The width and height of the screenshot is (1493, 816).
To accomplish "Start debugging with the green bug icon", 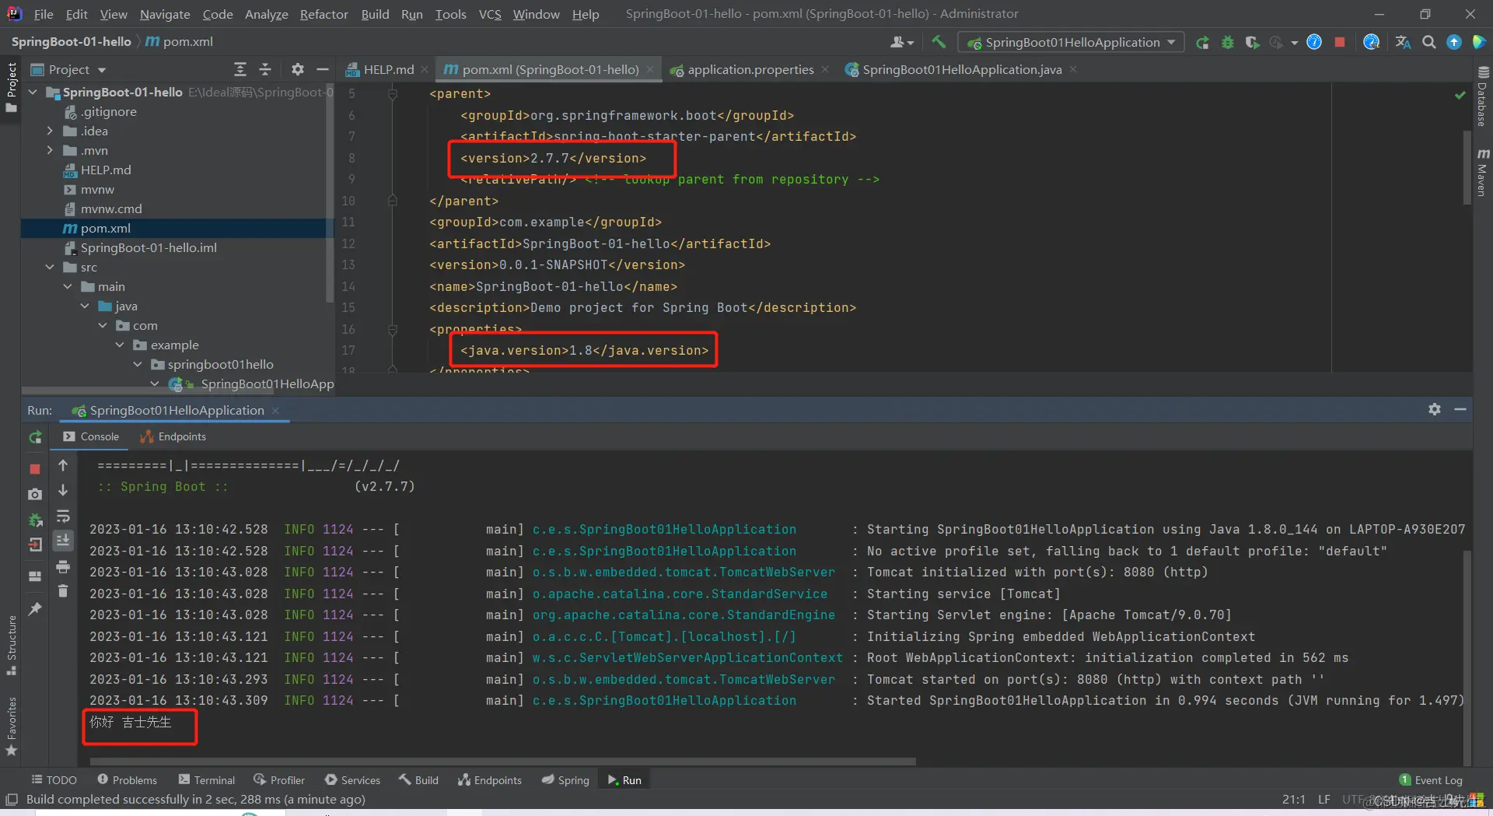I will (1227, 42).
